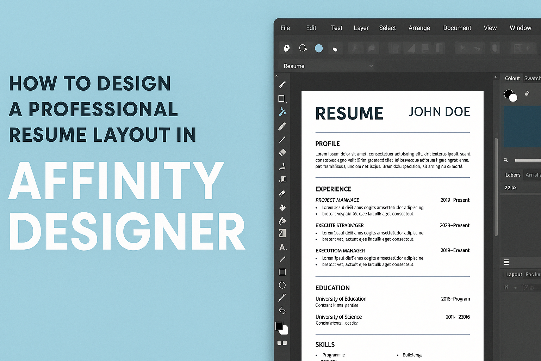Select the artistic text A tool

[x=283, y=247]
